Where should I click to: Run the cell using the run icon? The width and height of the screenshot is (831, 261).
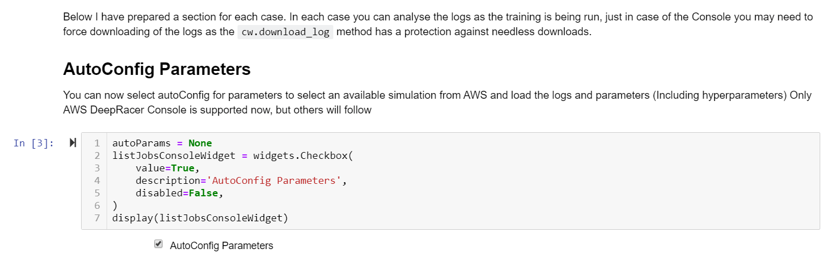click(x=73, y=143)
